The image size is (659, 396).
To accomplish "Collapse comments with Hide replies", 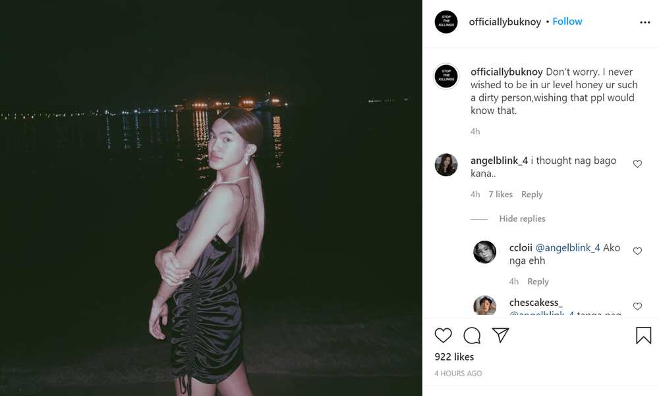I will [522, 218].
